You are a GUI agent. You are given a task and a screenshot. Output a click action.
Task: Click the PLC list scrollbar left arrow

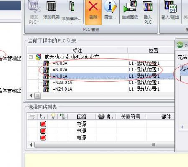[31, 96]
